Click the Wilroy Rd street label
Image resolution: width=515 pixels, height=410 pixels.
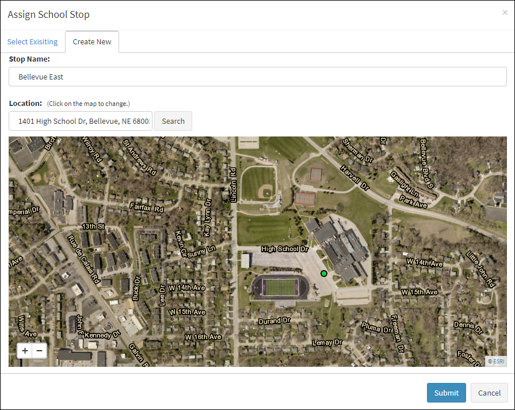tap(91, 150)
